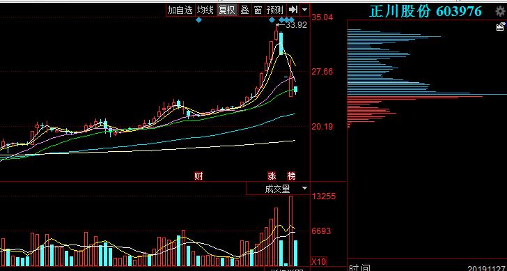
Task: Click the 20.19 price axis value
Action: tap(322, 127)
